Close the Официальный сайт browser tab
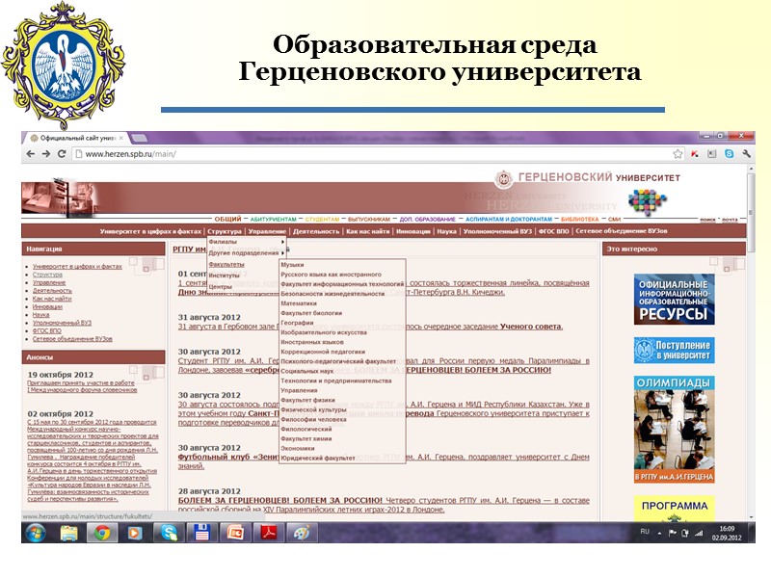The image size is (771, 578). (x=121, y=138)
